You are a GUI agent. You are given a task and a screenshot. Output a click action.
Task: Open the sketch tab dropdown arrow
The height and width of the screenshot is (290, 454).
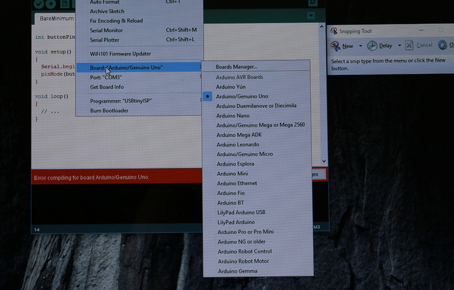coord(311,15)
